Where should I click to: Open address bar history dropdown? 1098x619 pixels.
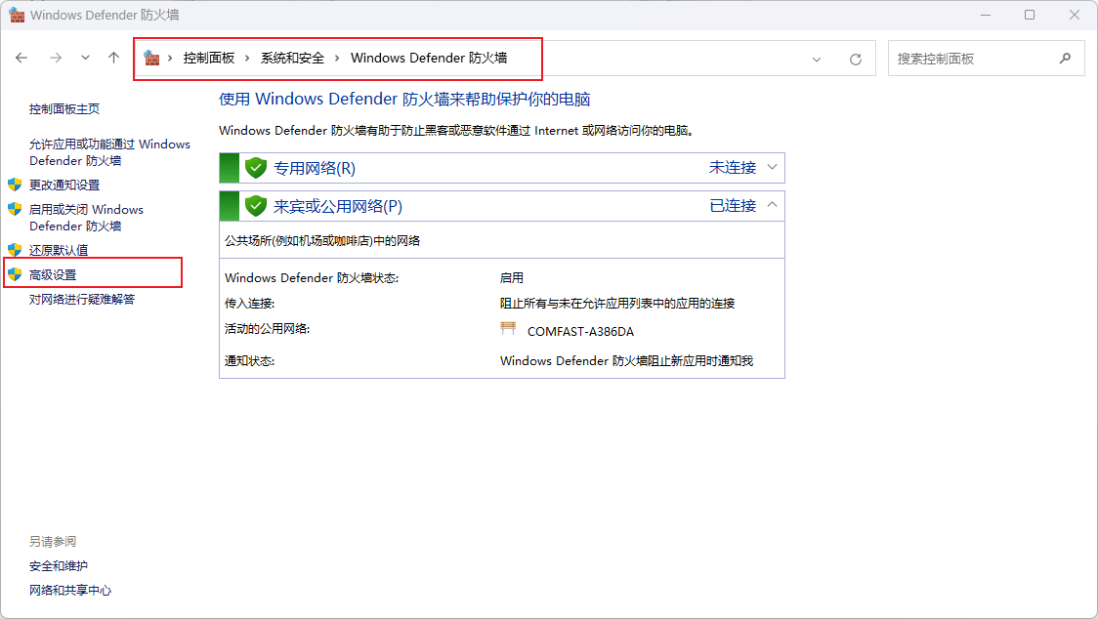click(x=817, y=60)
